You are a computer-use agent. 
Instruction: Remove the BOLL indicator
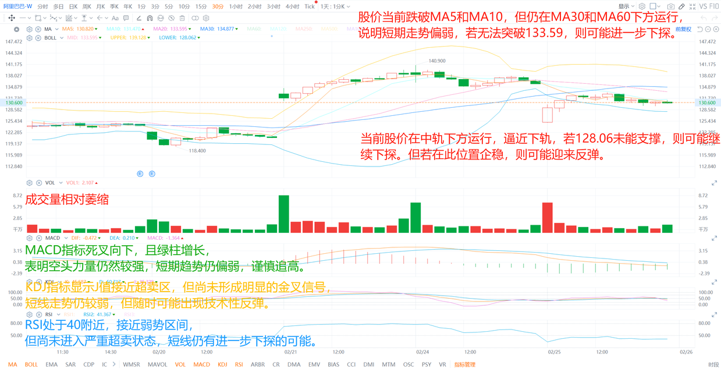(38, 38)
